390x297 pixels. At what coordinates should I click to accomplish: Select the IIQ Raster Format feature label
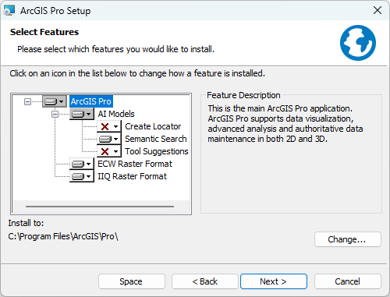[132, 176]
